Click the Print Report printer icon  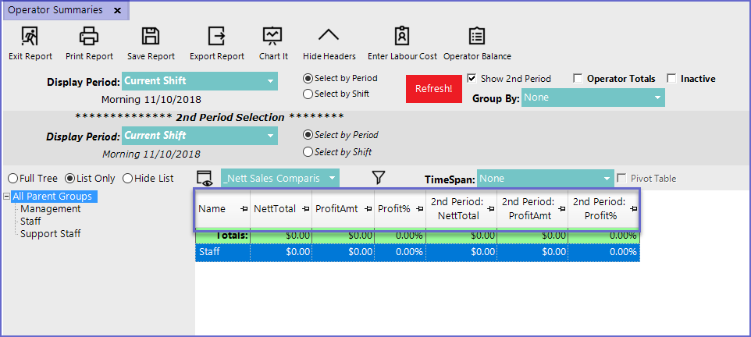pos(89,36)
